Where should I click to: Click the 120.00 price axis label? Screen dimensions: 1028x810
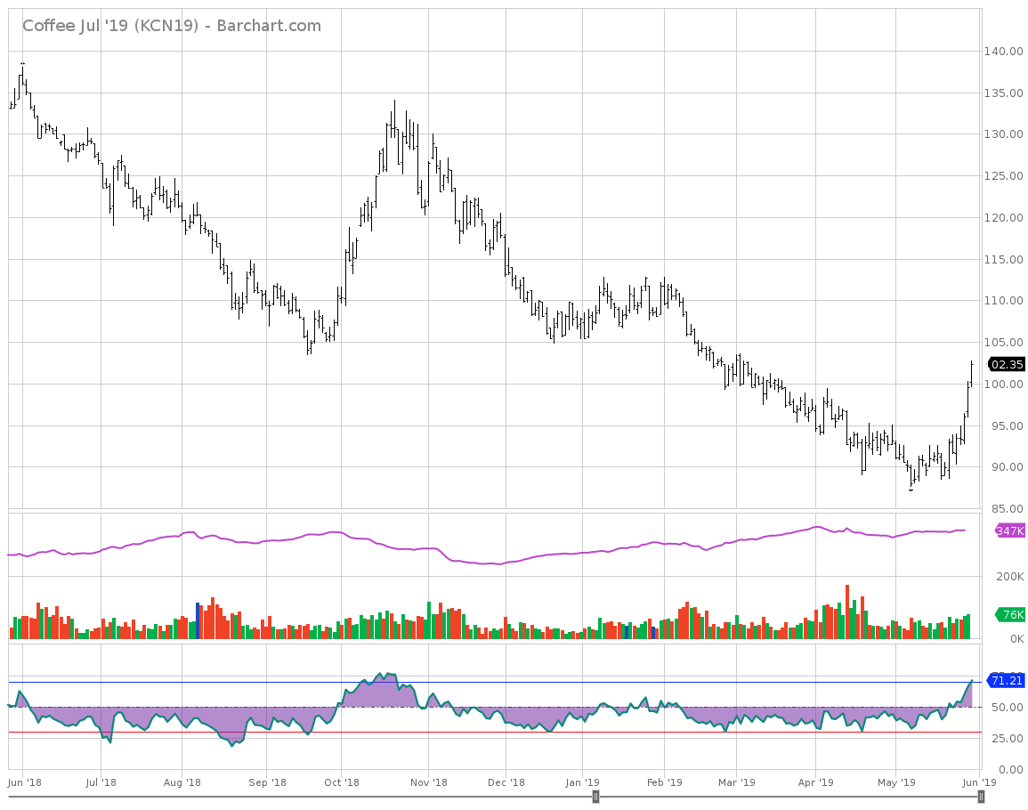(1003, 218)
